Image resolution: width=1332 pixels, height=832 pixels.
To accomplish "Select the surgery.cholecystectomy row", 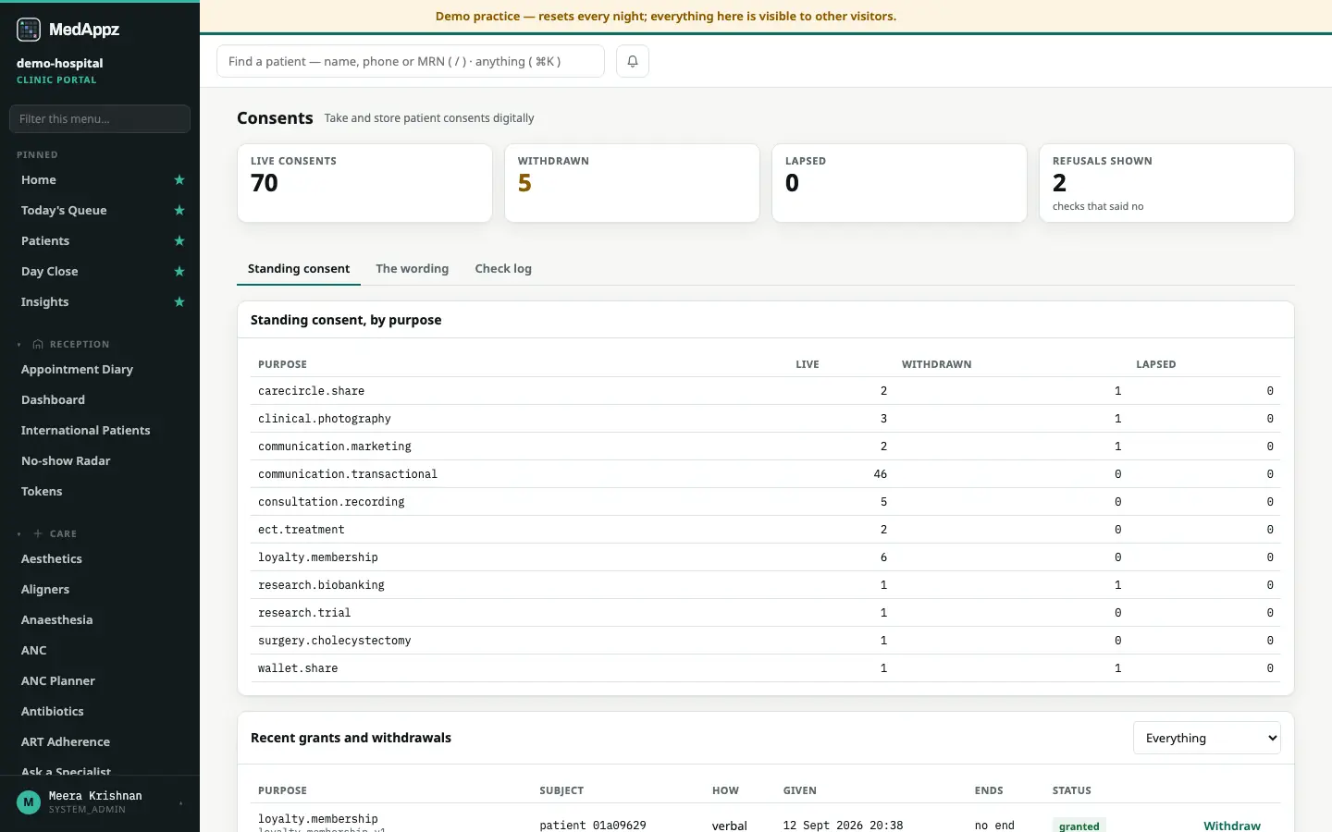I will coord(766,641).
